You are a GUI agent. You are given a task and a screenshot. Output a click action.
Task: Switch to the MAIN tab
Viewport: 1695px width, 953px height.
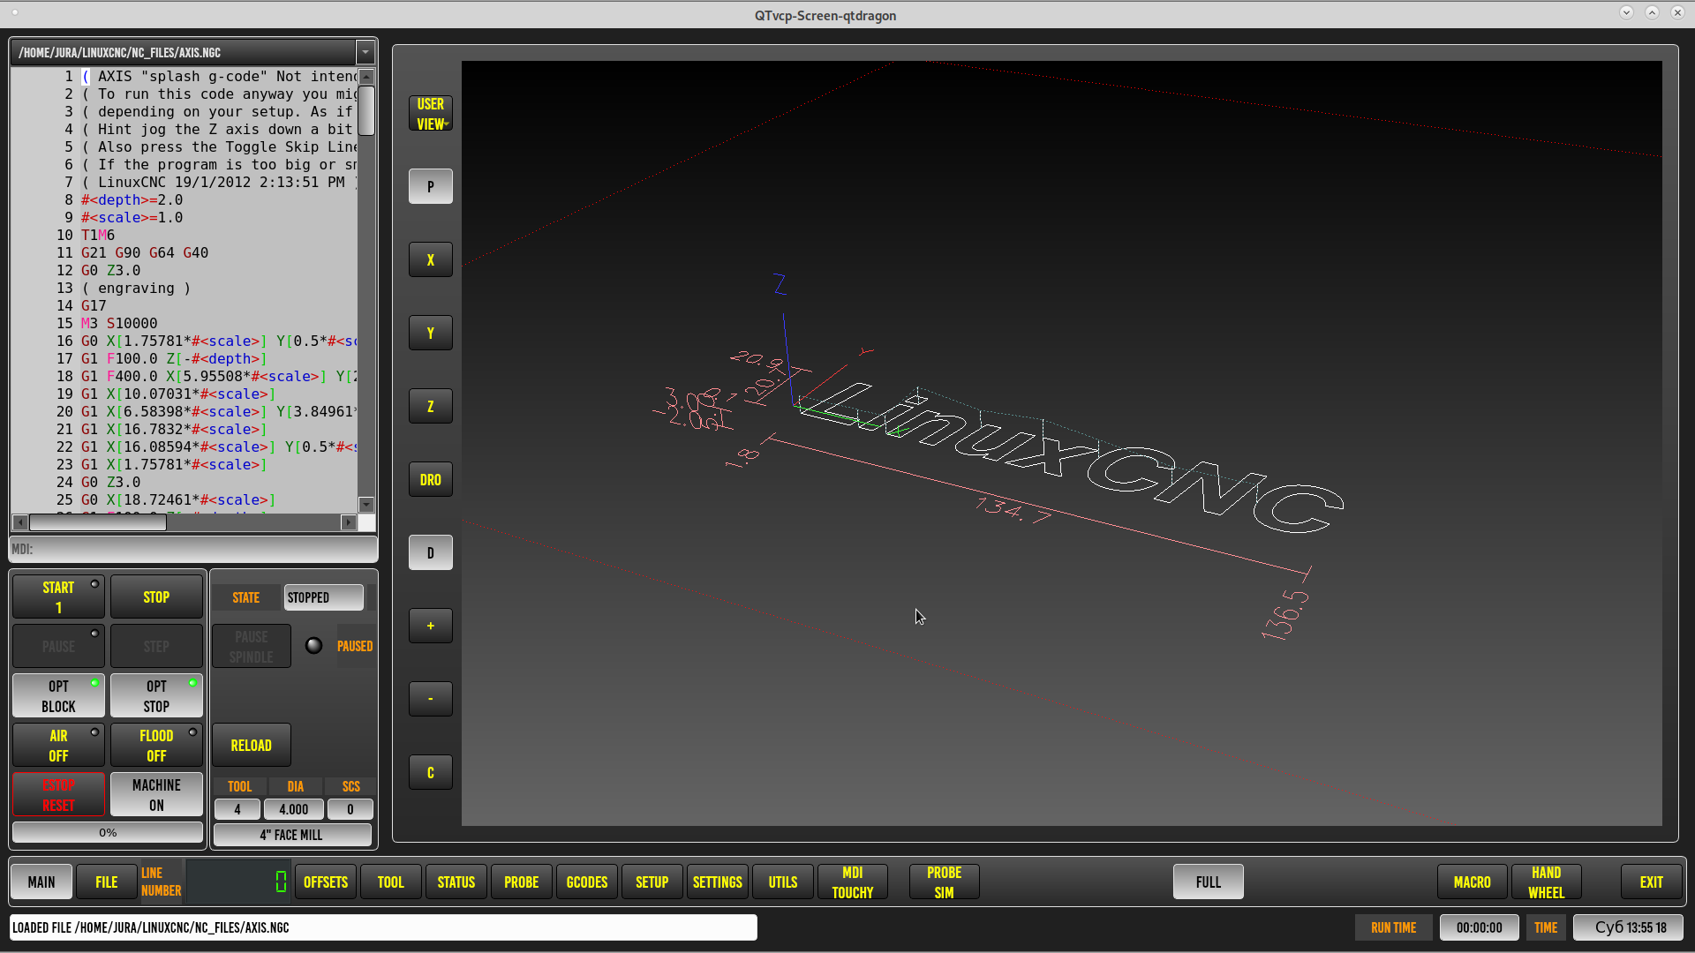tap(41, 882)
